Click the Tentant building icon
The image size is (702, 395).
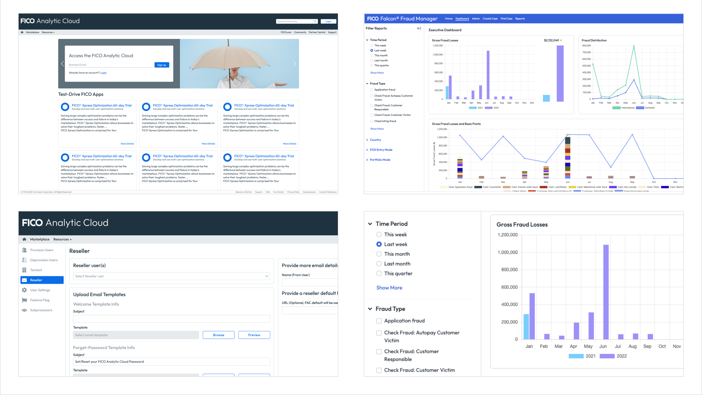pos(24,270)
